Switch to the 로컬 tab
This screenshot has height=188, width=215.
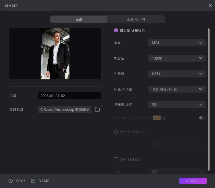pos(79,19)
